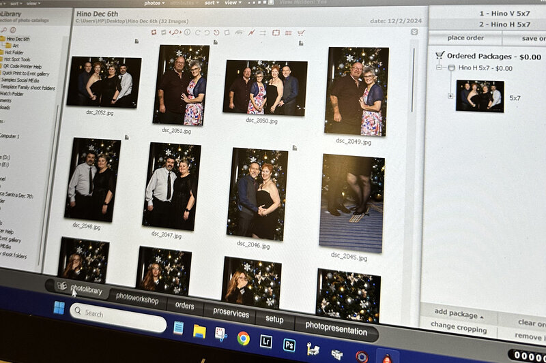
Task: Select Quick Print to Evnt gallery folder
Action: (26, 74)
